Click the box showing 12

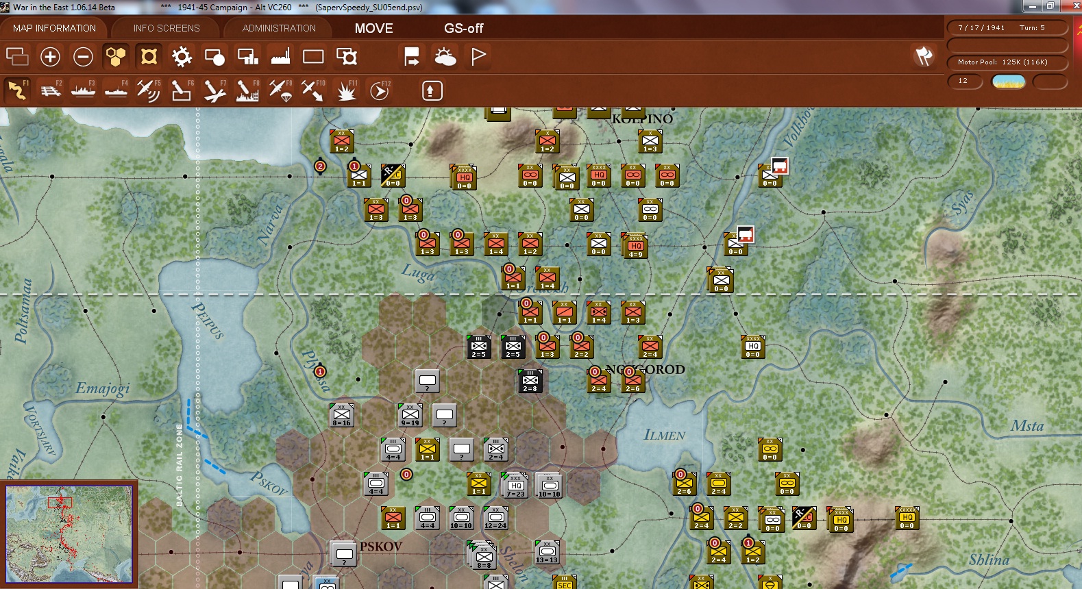pyautogui.click(x=965, y=81)
